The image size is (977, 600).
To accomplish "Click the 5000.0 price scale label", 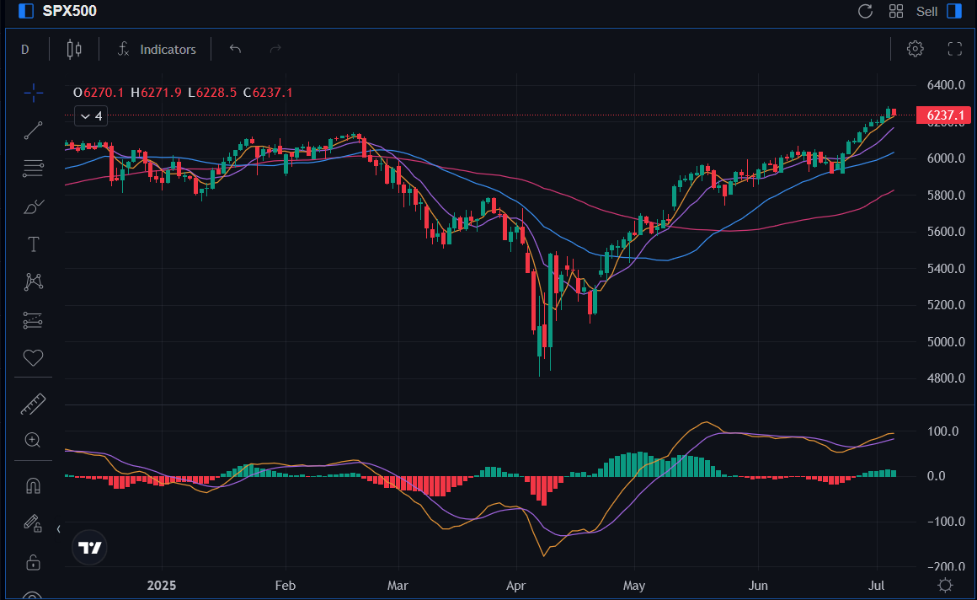I will (946, 342).
